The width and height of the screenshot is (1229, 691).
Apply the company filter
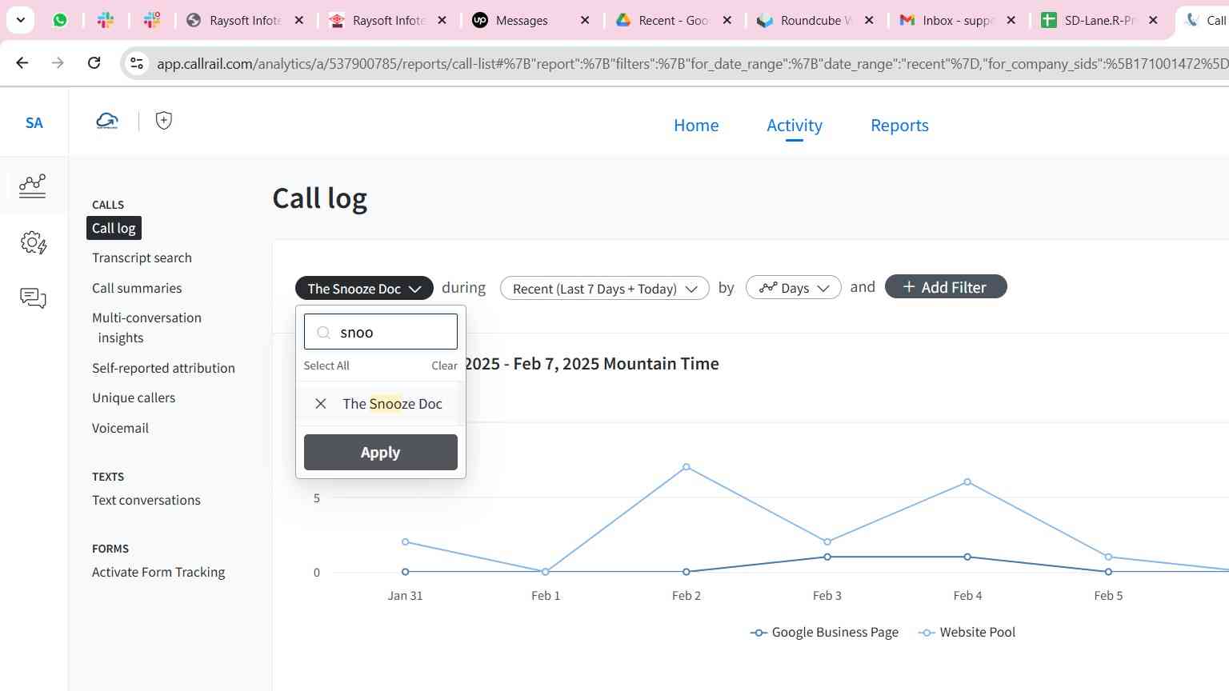tap(381, 453)
